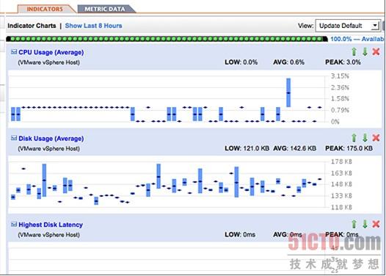This screenshot has height=276, width=386.
Task: Open Disk Usage (Average) metric link
Action: click(x=51, y=139)
